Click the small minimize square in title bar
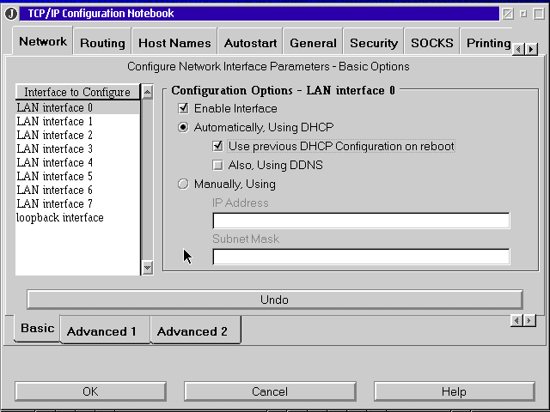The width and height of the screenshot is (550, 412). click(x=523, y=14)
